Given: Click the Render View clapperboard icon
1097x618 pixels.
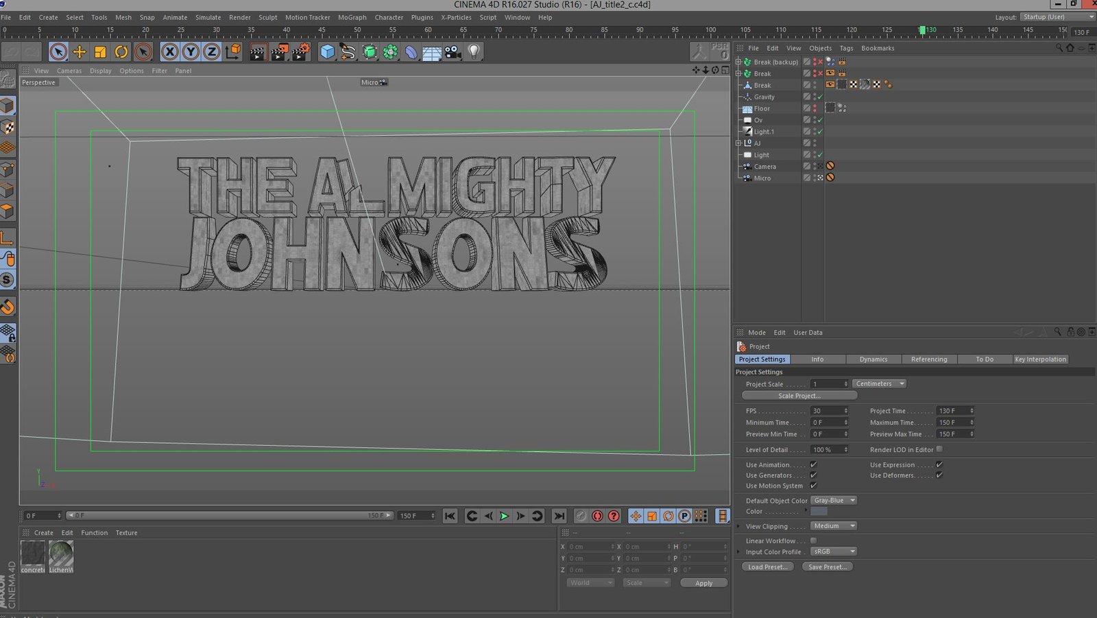Looking at the screenshot, I should pos(258,52).
